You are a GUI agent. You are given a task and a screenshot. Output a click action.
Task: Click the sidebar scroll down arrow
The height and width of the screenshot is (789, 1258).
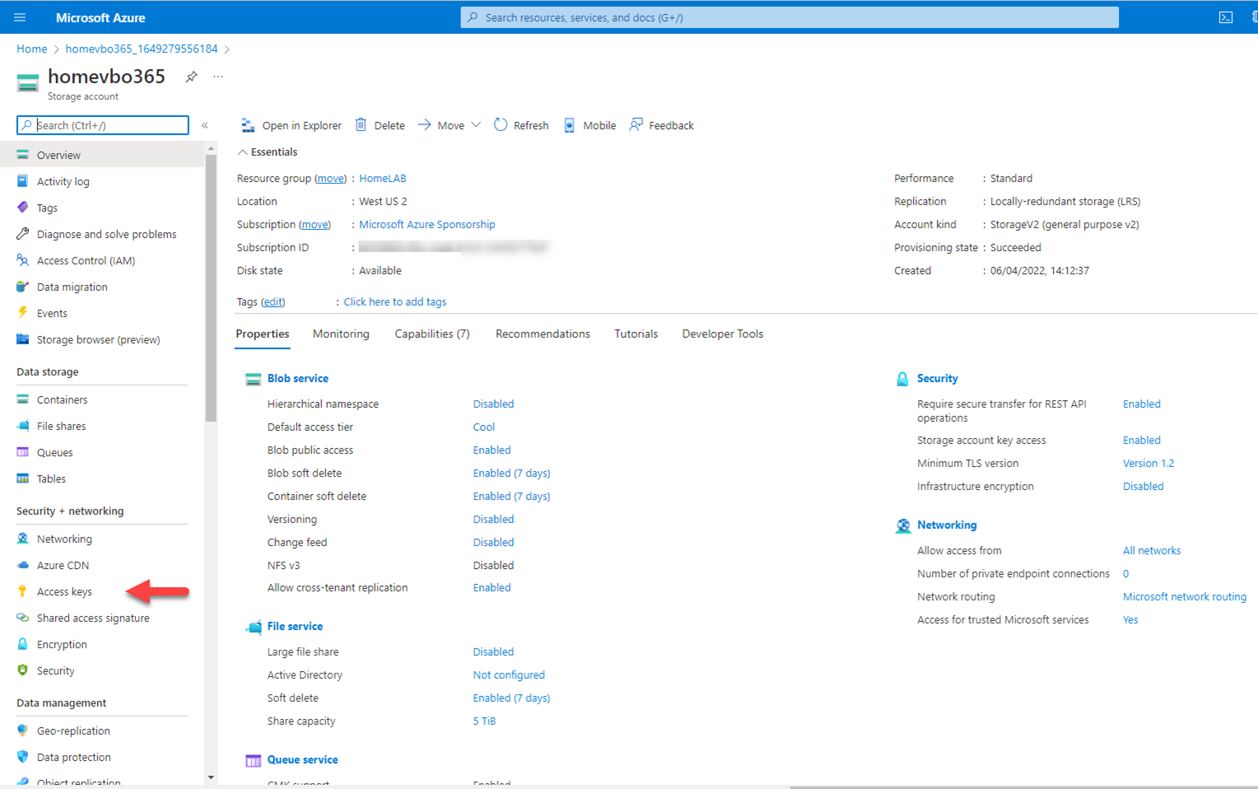click(x=211, y=777)
